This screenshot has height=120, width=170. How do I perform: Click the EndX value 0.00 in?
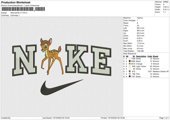click(x=140, y=38)
